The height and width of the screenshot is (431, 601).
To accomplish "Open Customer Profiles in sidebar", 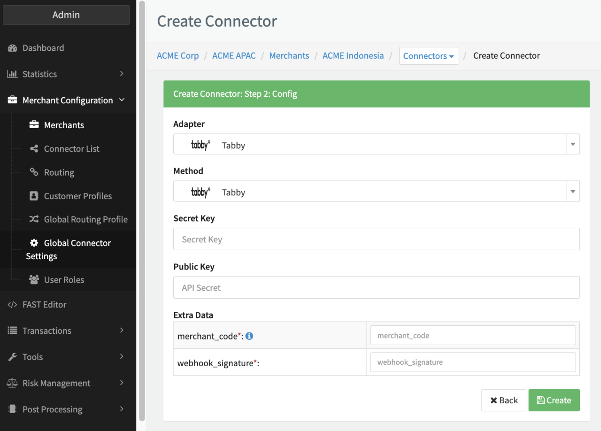I will tap(77, 196).
